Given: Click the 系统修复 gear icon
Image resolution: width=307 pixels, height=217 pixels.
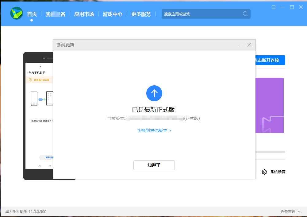Looking at the screenshot, I should 264,172.
